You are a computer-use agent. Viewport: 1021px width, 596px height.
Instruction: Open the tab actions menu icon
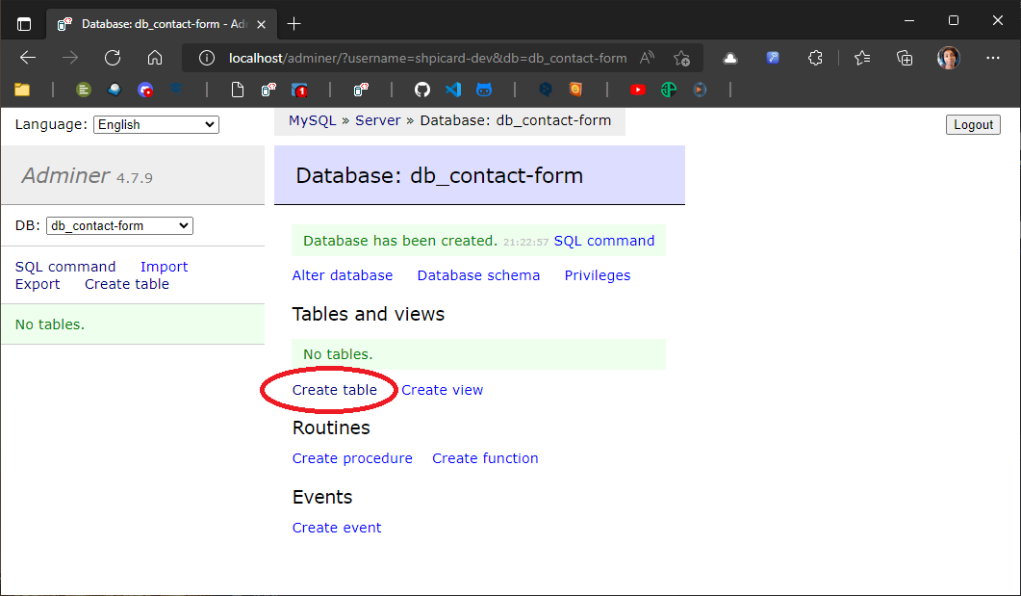[x=24, y=24]
